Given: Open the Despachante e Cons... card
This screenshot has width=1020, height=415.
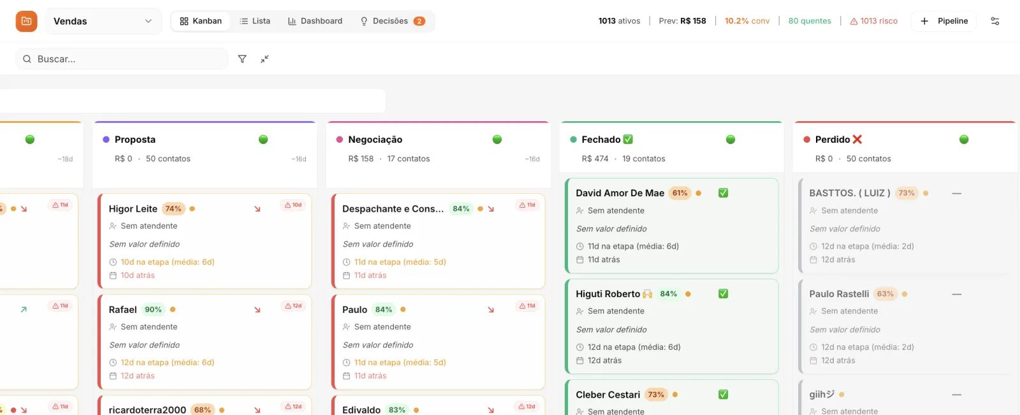Looking at the screenshot, I should 439,242.
